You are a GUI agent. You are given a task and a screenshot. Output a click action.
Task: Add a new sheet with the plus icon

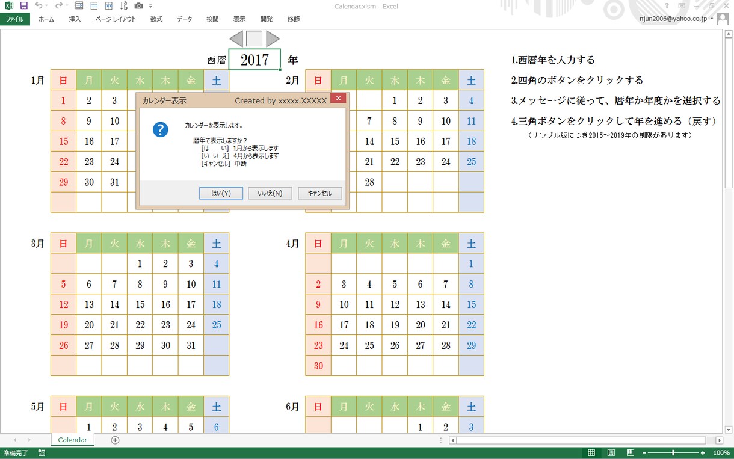click(116, 440)
